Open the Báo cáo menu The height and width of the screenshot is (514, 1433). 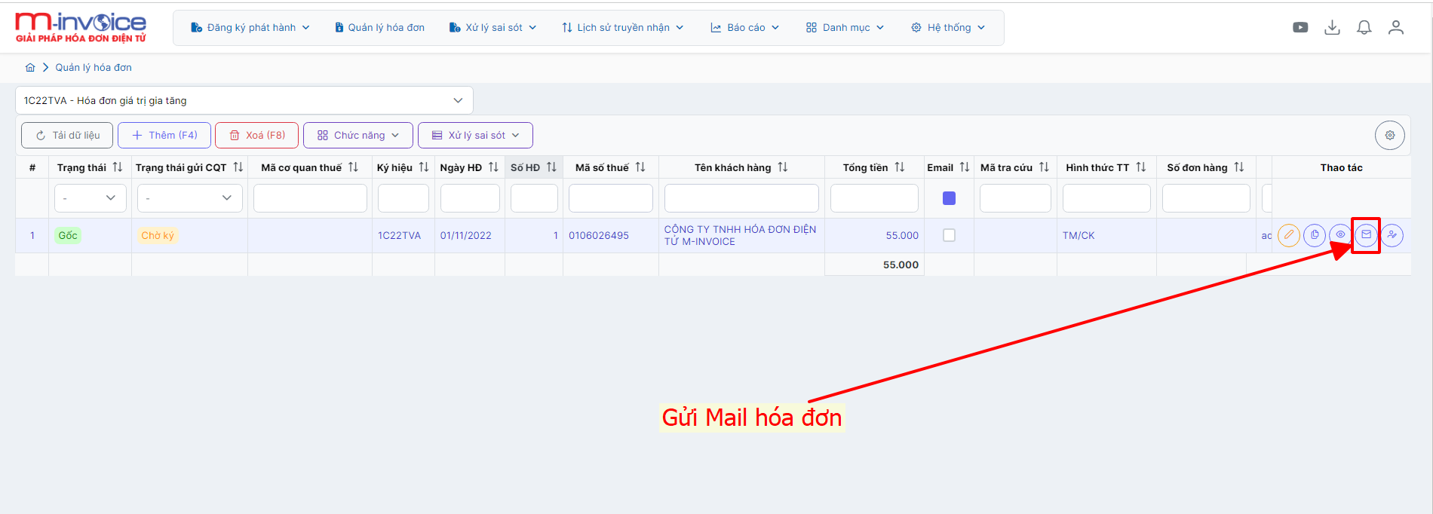pos(744,27)
